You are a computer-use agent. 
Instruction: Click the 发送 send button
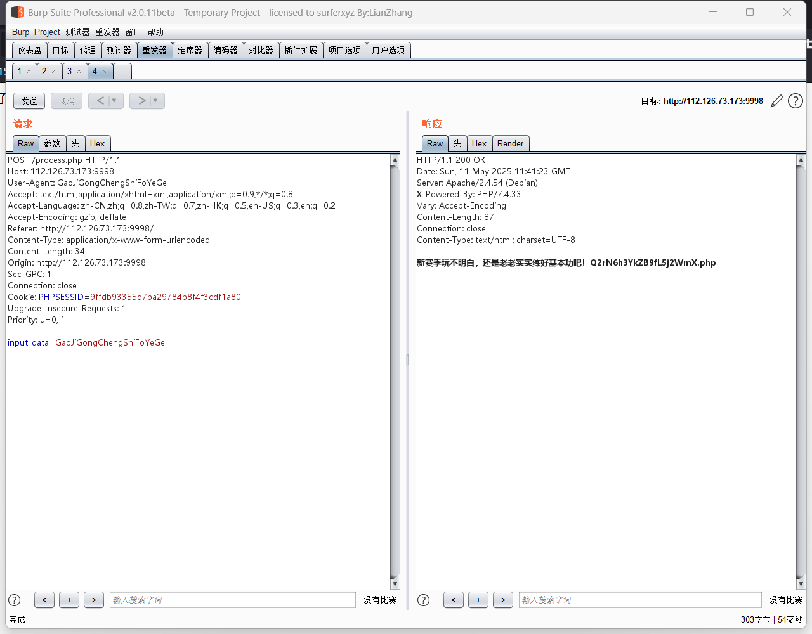click(x=29, y=101)
